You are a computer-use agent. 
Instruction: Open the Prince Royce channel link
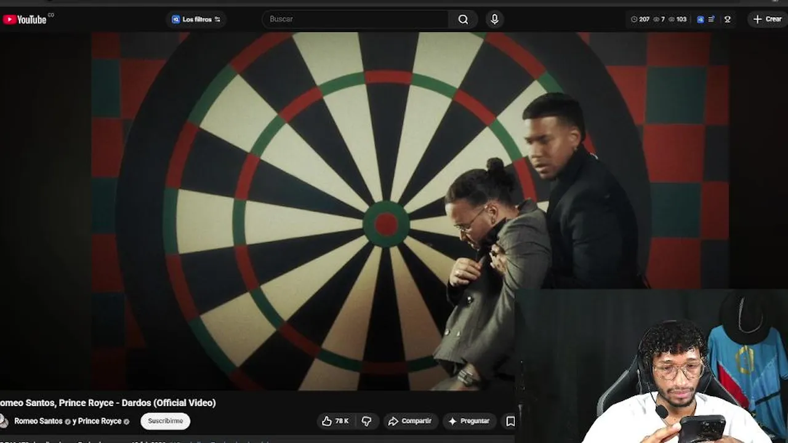pos(99,421)
